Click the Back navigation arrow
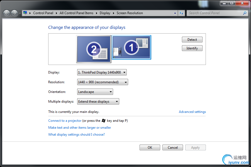 7,13
